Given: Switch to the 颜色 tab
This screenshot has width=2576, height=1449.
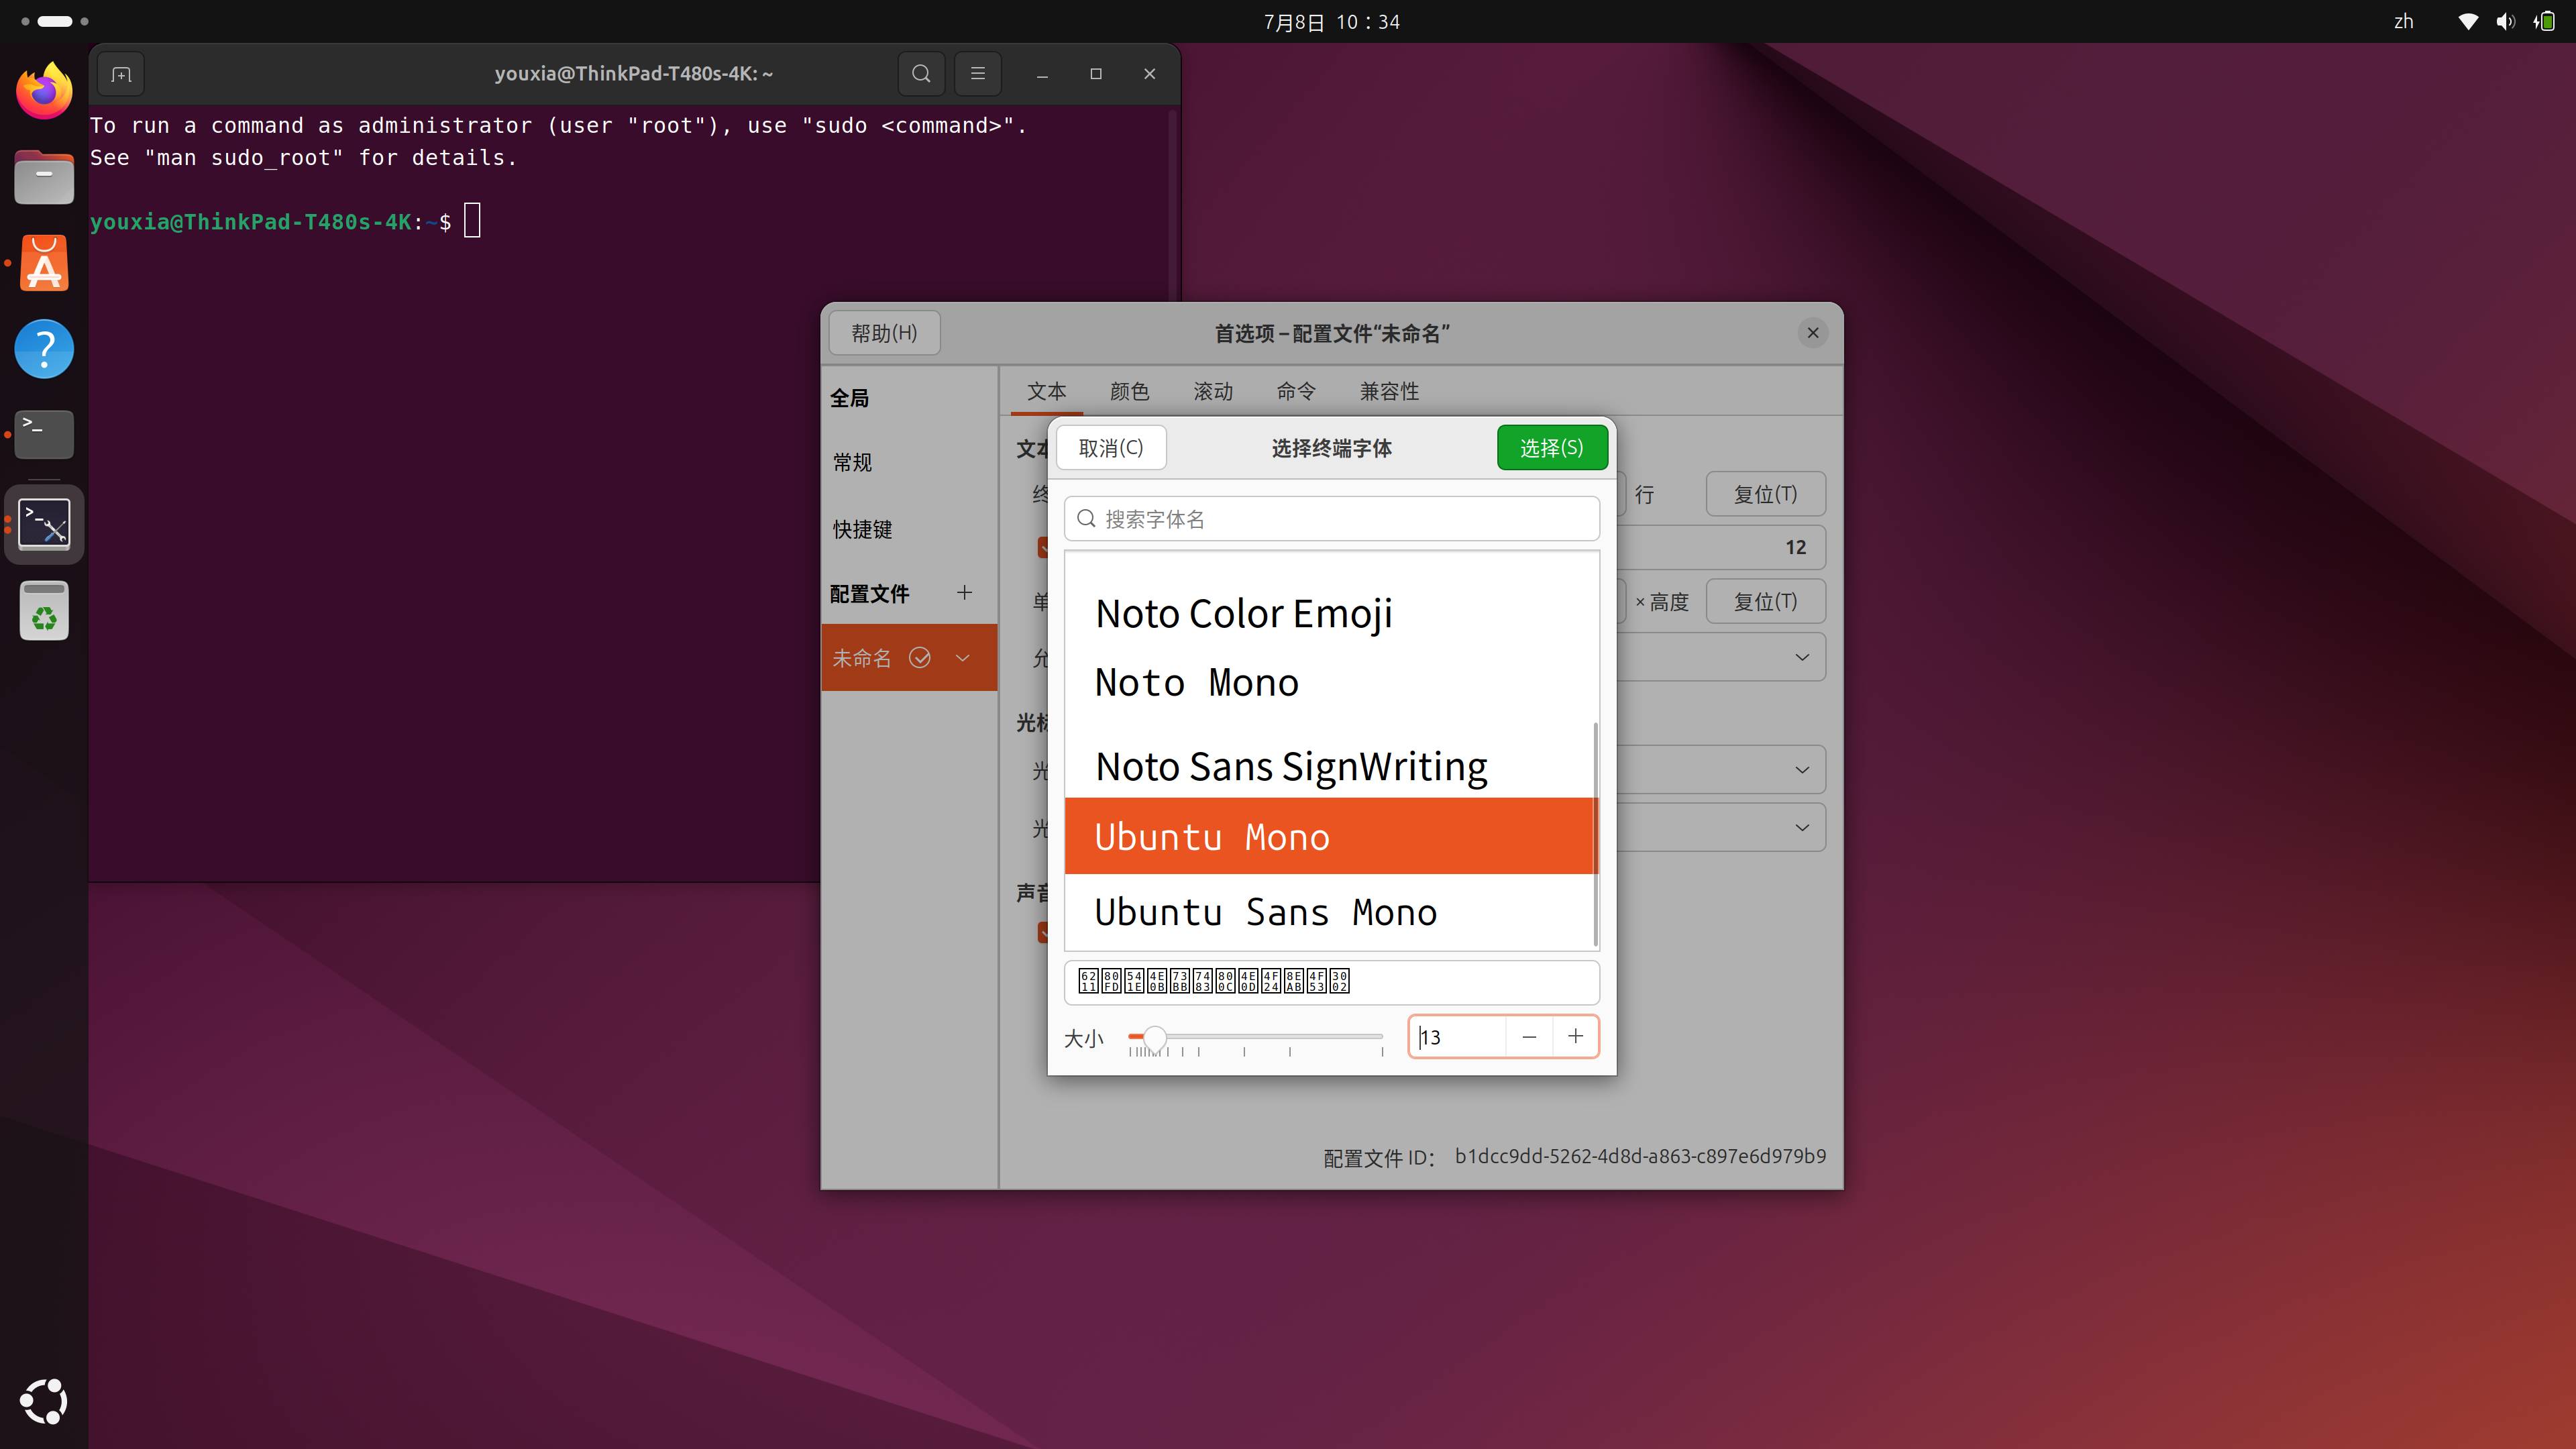Looking at the screenshot, I should point(1129,391).
